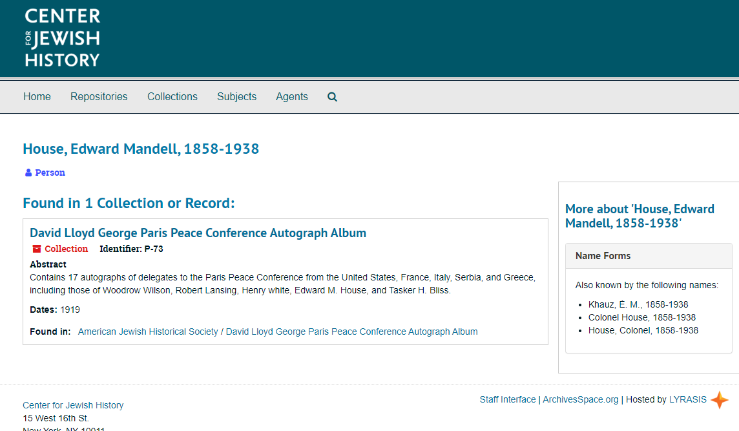Viewport: 739px width, 431px height.
Task: Open the Agents menu item
Action: coord(292,97)
